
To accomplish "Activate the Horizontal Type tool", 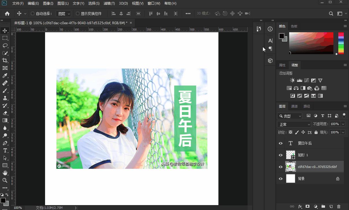I will tap(5, 150).
